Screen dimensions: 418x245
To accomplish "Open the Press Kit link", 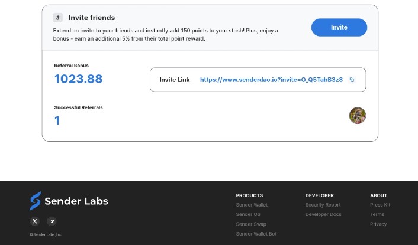I will (380, 205).
